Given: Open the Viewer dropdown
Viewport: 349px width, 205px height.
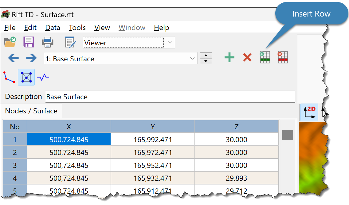Looking at the screenshot, I should point(170,43).
